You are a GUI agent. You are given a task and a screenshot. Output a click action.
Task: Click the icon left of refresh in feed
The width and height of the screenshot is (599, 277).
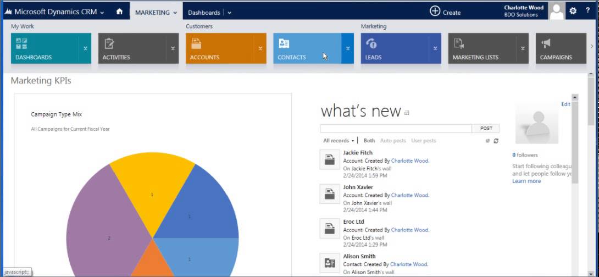488,141
